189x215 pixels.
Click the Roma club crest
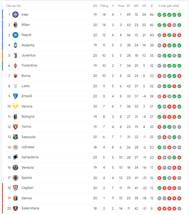pyautogui.click(x=15, y=76)
